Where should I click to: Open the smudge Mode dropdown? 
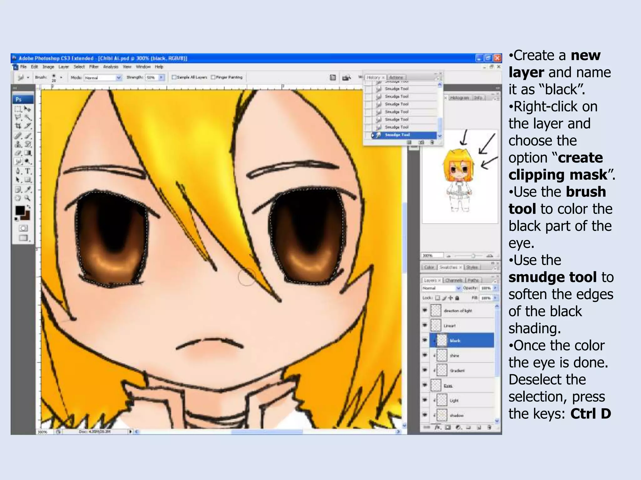(103, 77)
